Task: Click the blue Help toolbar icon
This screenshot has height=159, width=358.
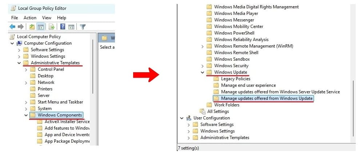Action: click(63, 27)
